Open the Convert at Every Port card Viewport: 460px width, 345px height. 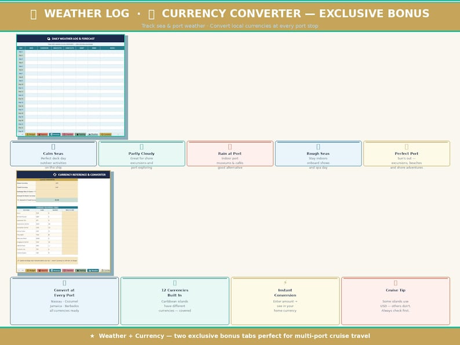pyautogui.click(x=64, y=301)
